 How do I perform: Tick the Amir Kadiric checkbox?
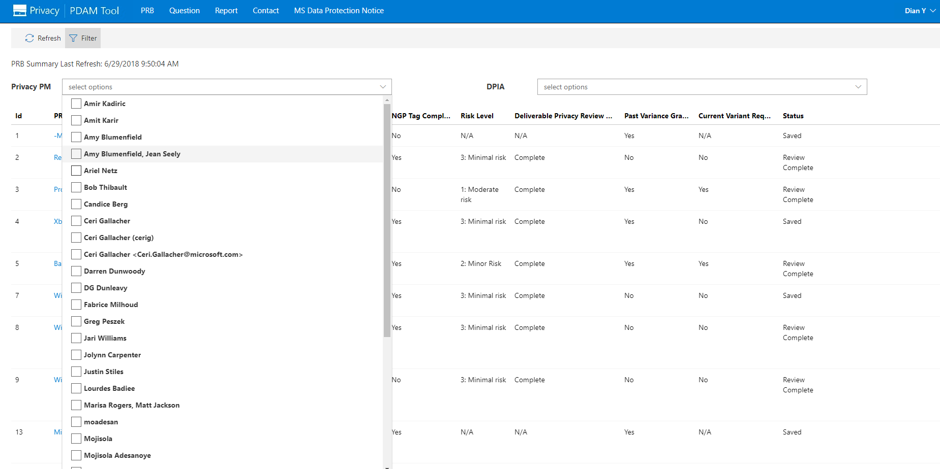tap(76, 104)
